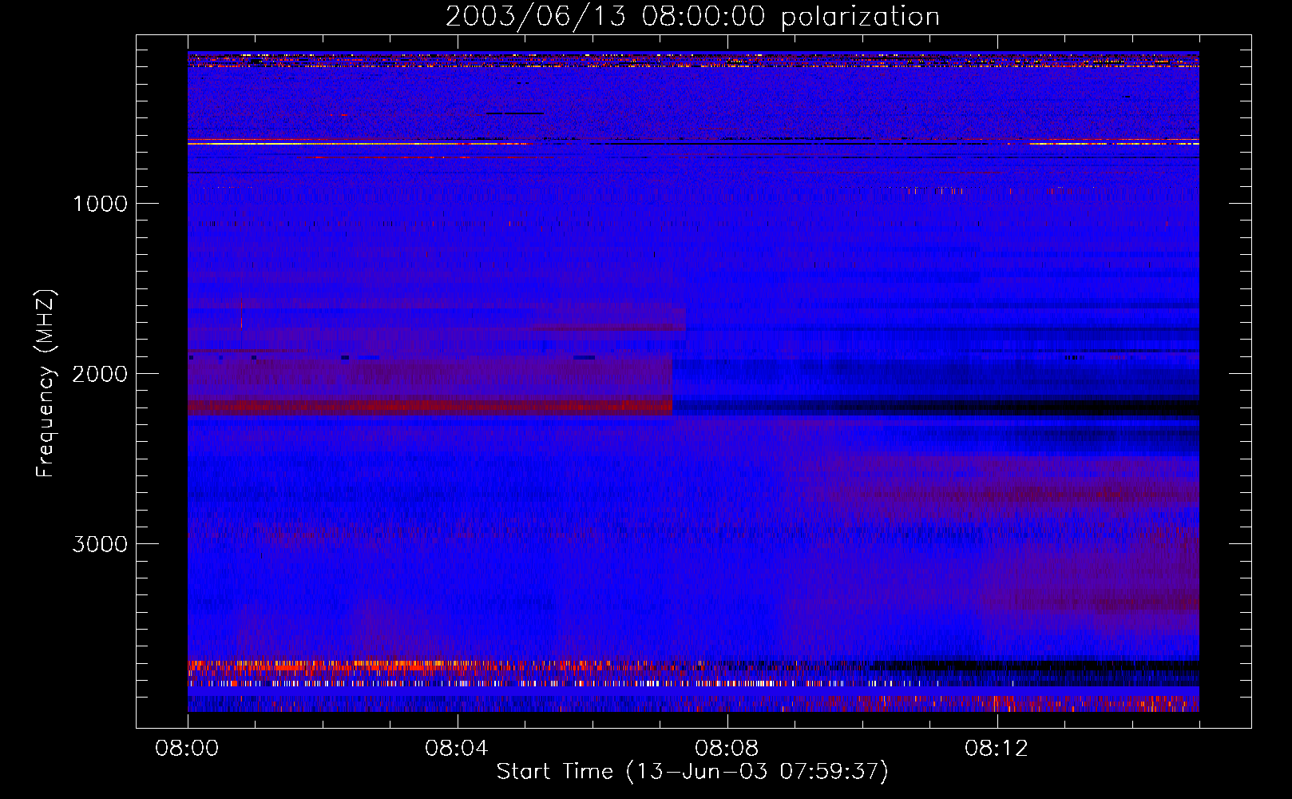The height and width of the screenshot is (799, 1292).
Task: Click the "1000" frequency tick label
Action: (100, 204)
